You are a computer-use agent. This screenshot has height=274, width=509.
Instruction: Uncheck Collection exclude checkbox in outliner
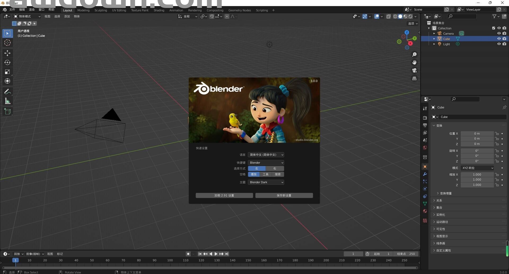coord(493,28)
